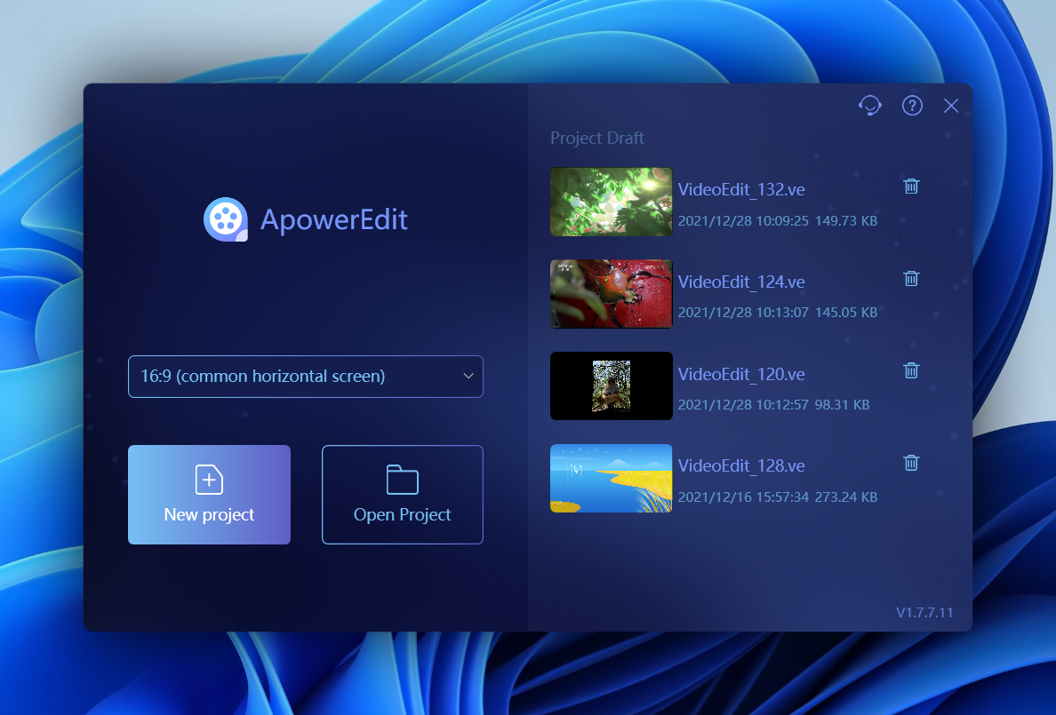Screen dimensions: 1056x715
Task: Expand the 16:9 screen format selector
Action: click(x=306, y=377)
